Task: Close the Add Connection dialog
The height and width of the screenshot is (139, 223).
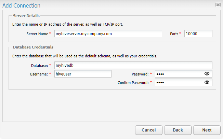Action: coord(218,5)
